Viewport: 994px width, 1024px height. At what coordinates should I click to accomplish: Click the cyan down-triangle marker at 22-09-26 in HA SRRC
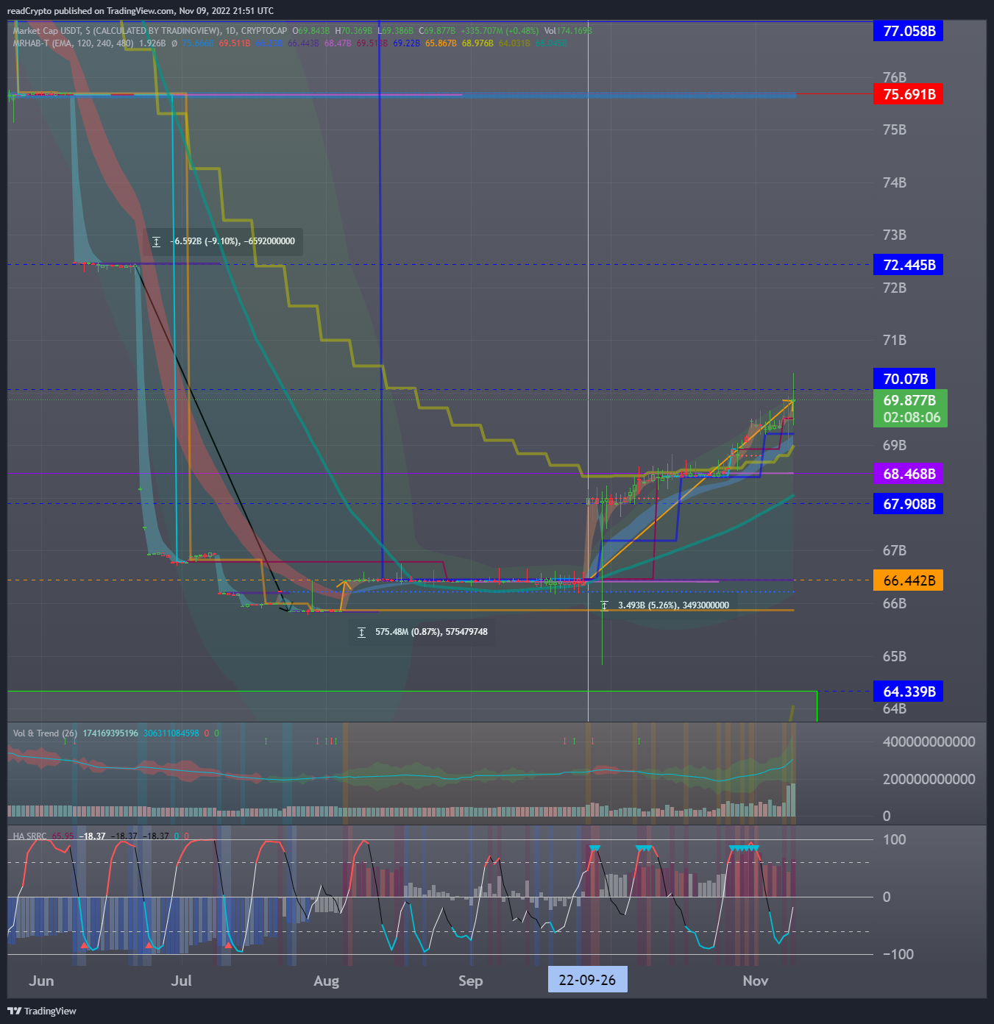pyautogui.click(x=594, y=849)
